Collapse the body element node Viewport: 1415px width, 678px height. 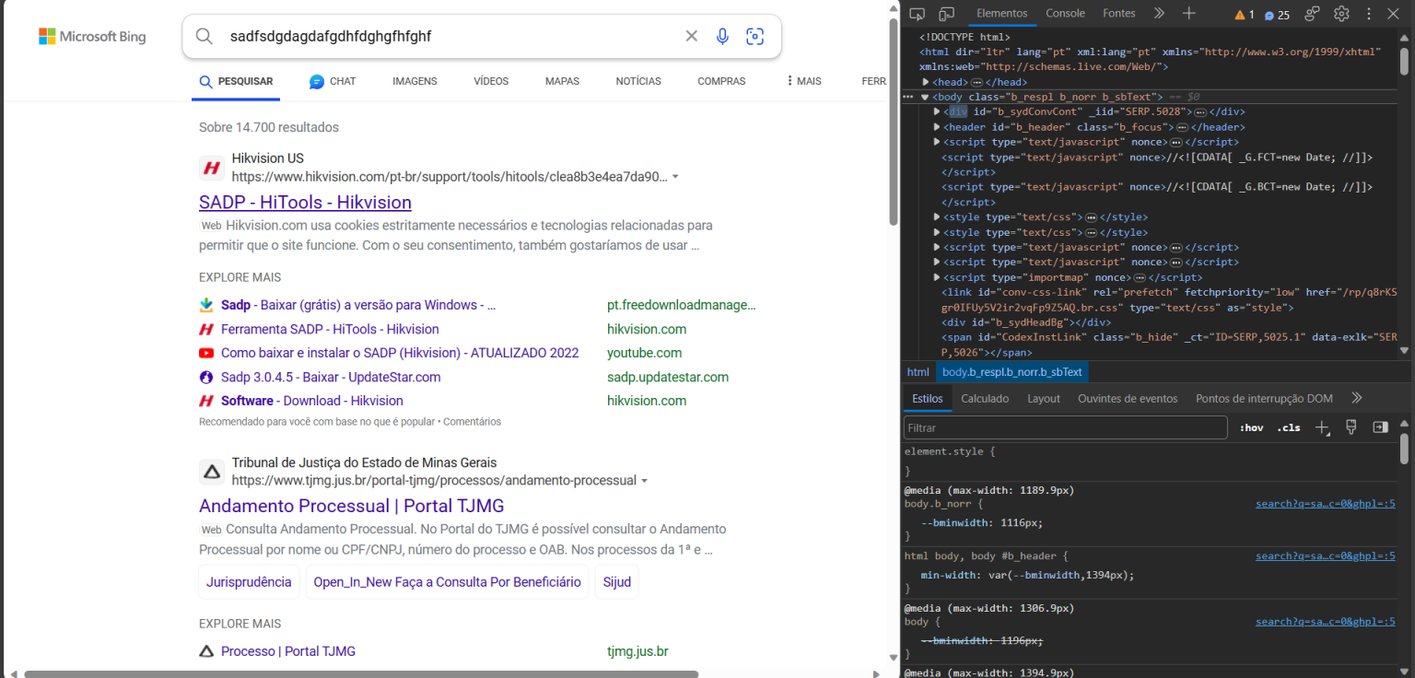point(925,97)
